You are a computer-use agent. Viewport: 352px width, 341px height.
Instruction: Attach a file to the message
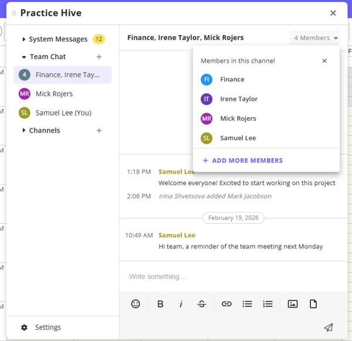coord(313,304)
